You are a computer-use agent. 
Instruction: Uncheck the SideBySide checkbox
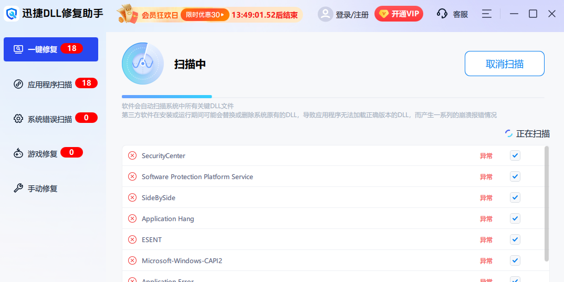(515, 197)
